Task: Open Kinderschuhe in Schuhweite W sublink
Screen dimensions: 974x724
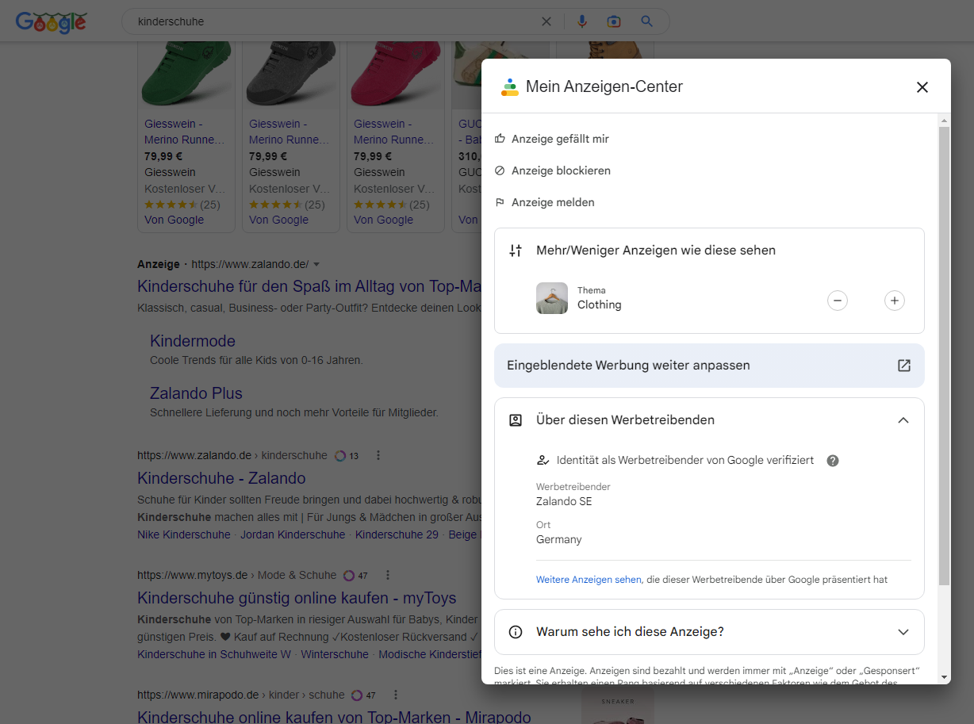Action: (214, 654)
